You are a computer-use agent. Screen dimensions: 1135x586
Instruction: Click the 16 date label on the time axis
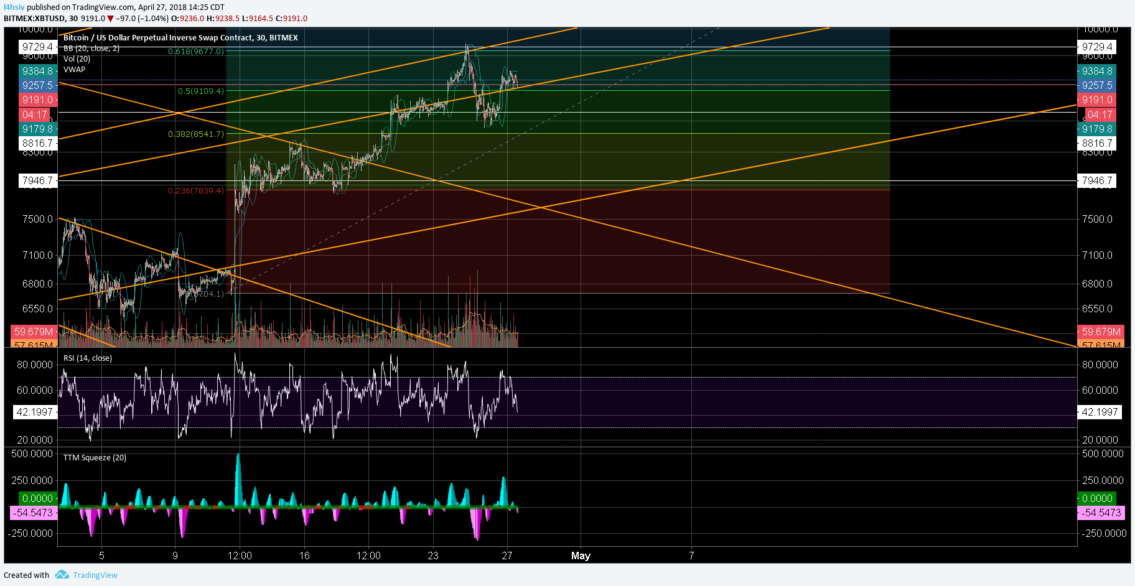(304, 556)
